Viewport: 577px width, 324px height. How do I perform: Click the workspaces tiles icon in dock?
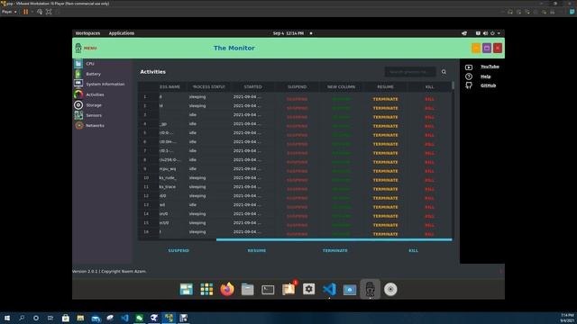pyautogui.click(x=187, y=289)
